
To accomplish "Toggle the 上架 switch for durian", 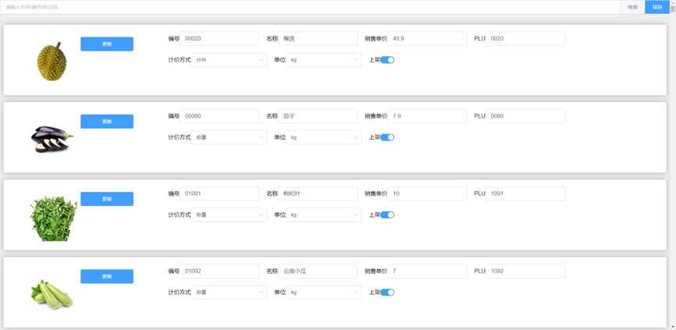I will click(x=387, y=60).
